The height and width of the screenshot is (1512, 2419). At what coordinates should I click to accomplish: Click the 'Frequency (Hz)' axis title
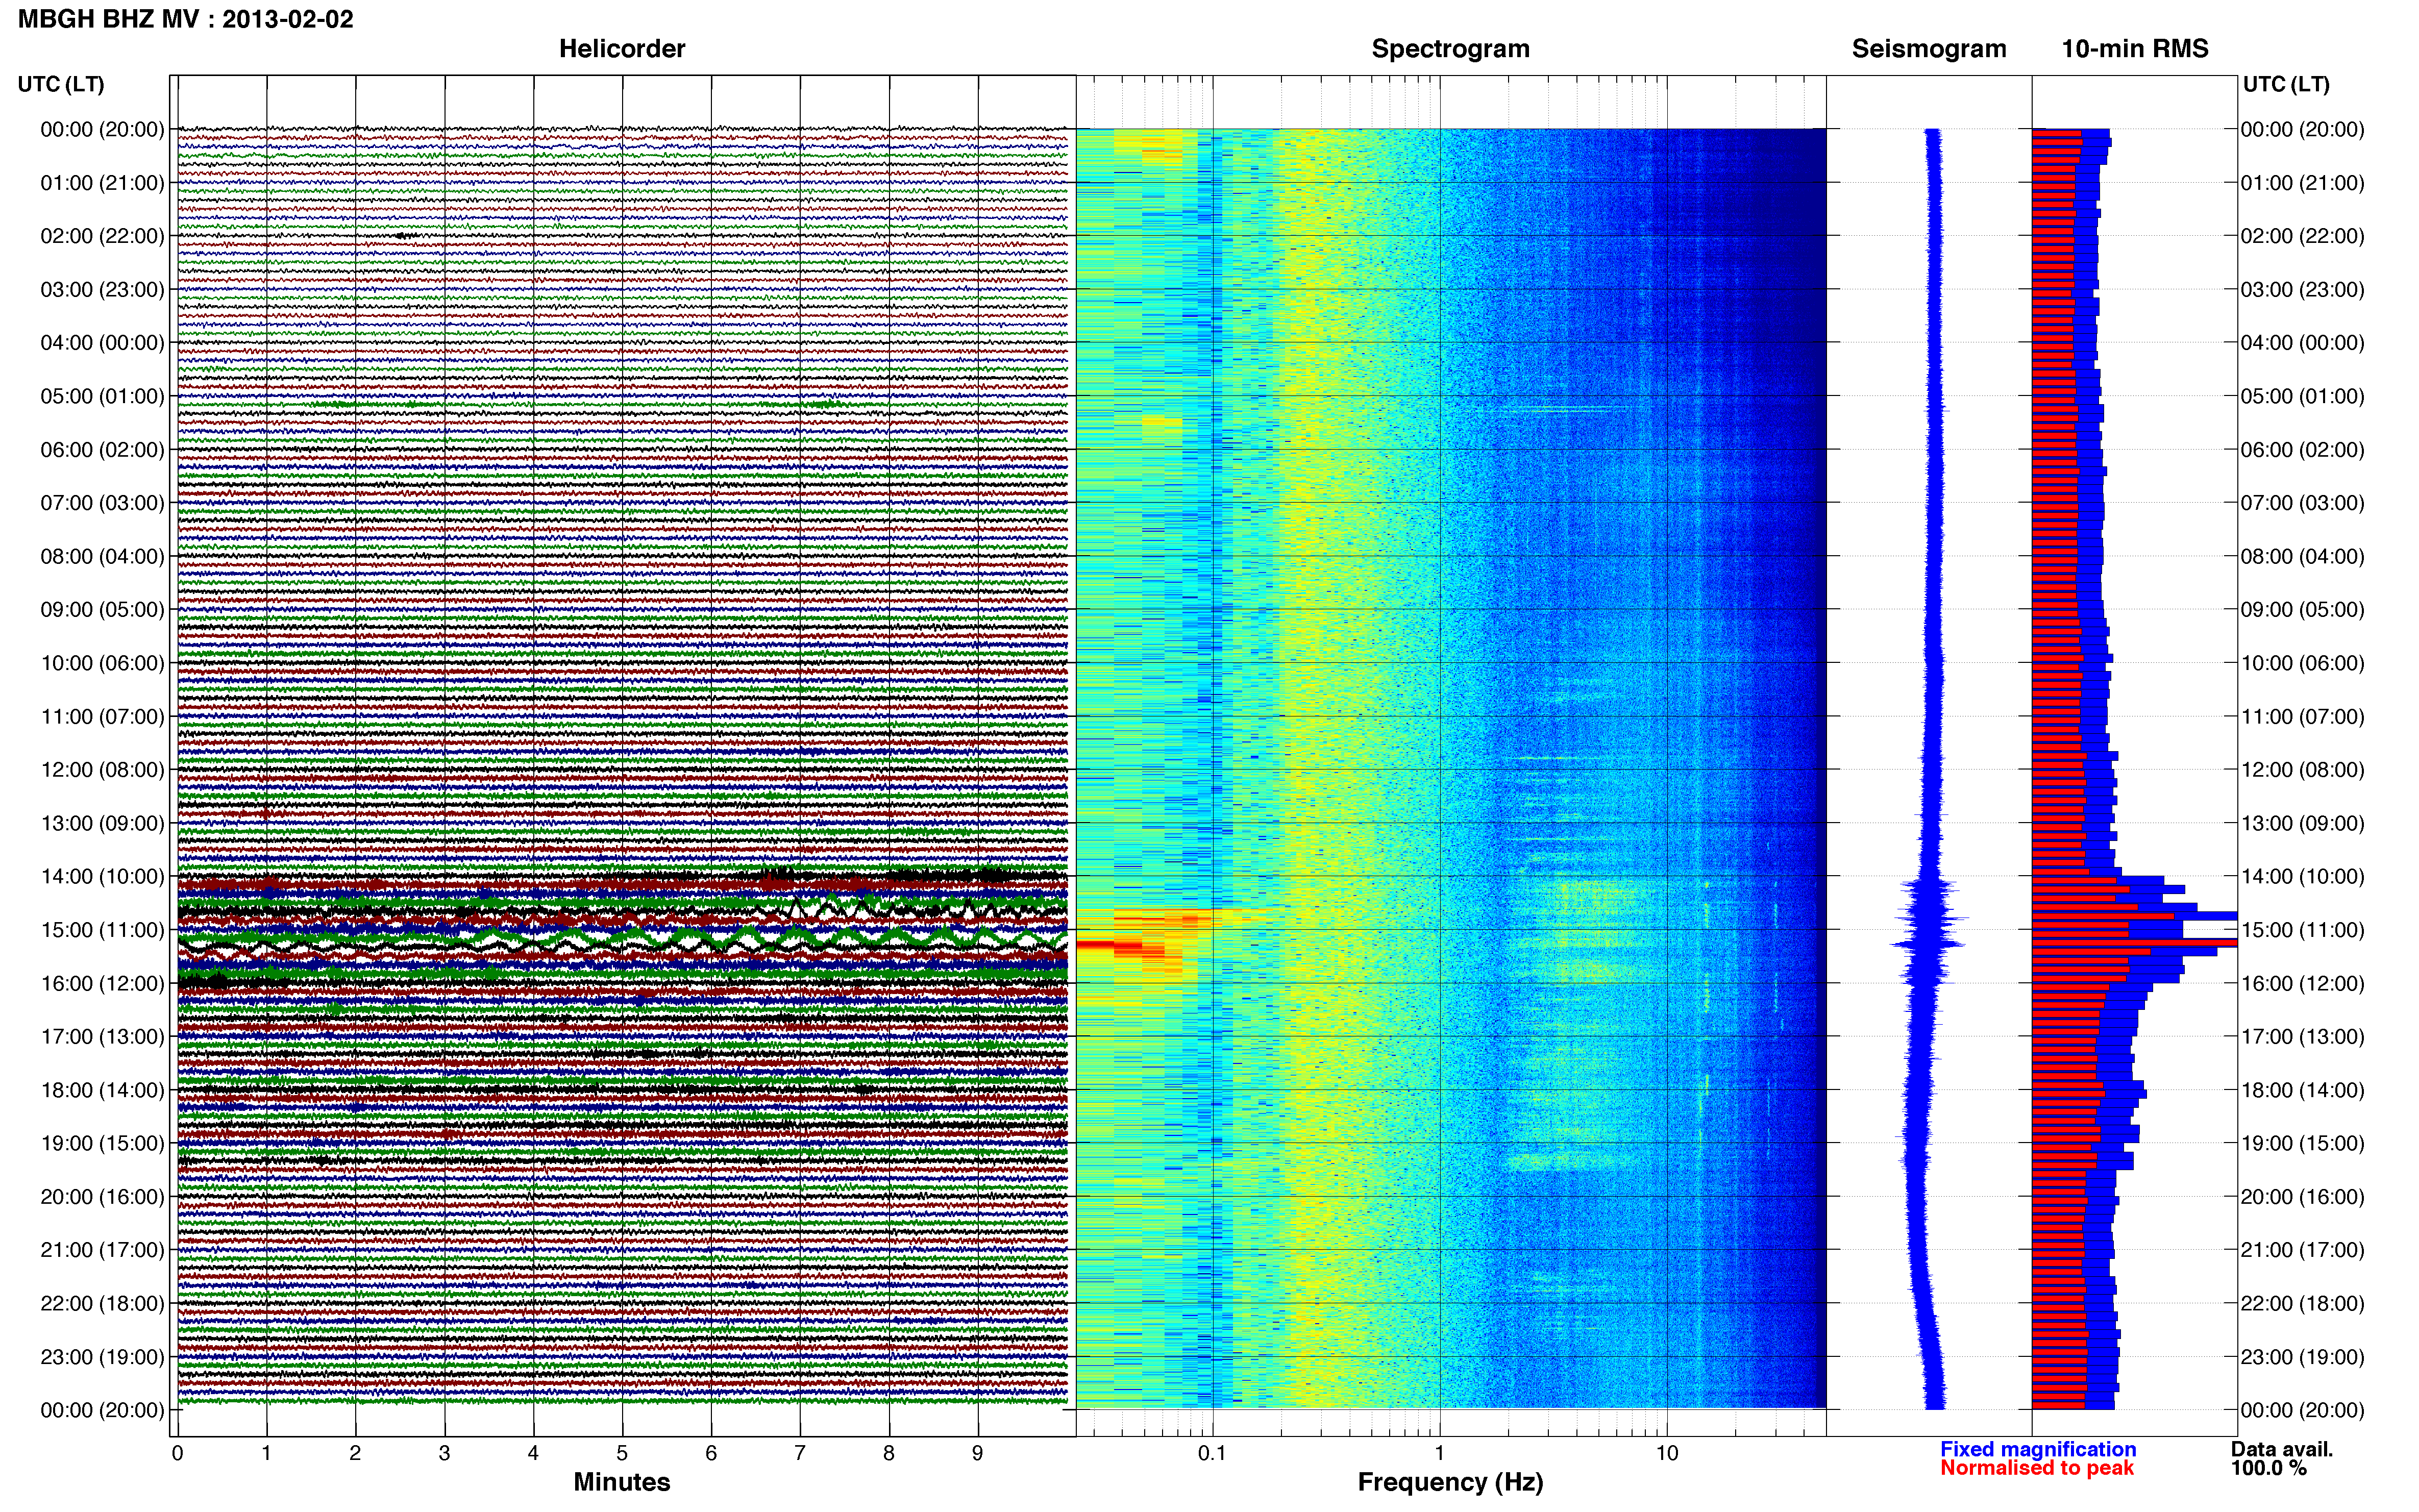click(1450, 1482)
